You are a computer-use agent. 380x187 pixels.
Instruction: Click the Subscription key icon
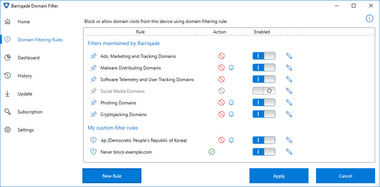(8, 112)
